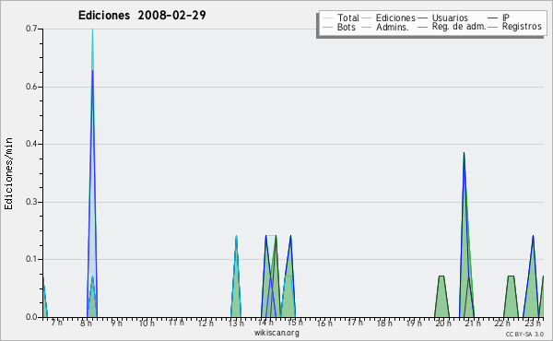Click the dashed cyan peak at 13 h
The image size is (553, 341).
[x=236, y=276]
